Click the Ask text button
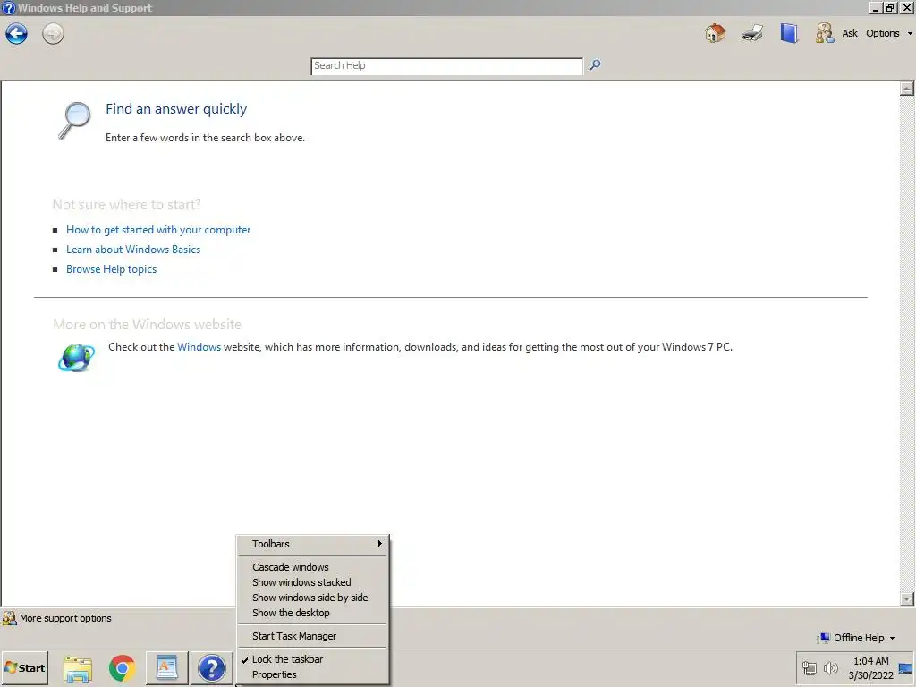The width and height of the screenshot is (916, 687). point(850,33)
